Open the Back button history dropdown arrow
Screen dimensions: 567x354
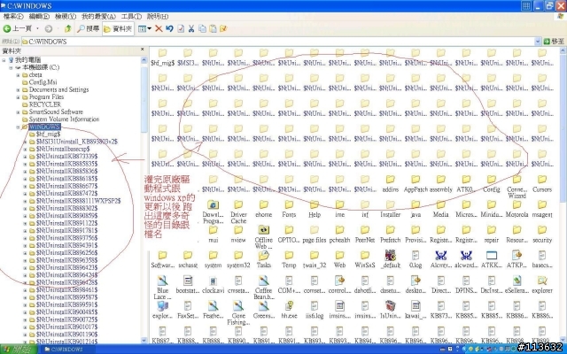37,28
